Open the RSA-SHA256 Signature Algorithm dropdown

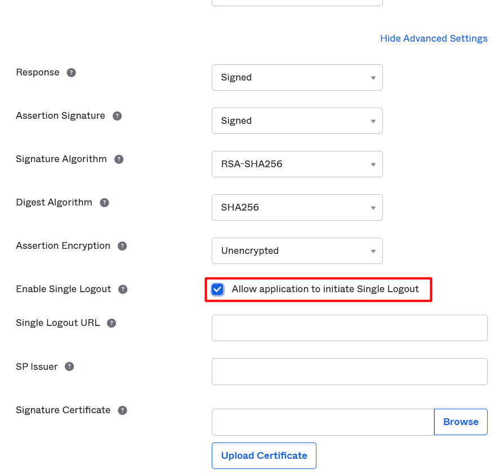pos(297,164)
